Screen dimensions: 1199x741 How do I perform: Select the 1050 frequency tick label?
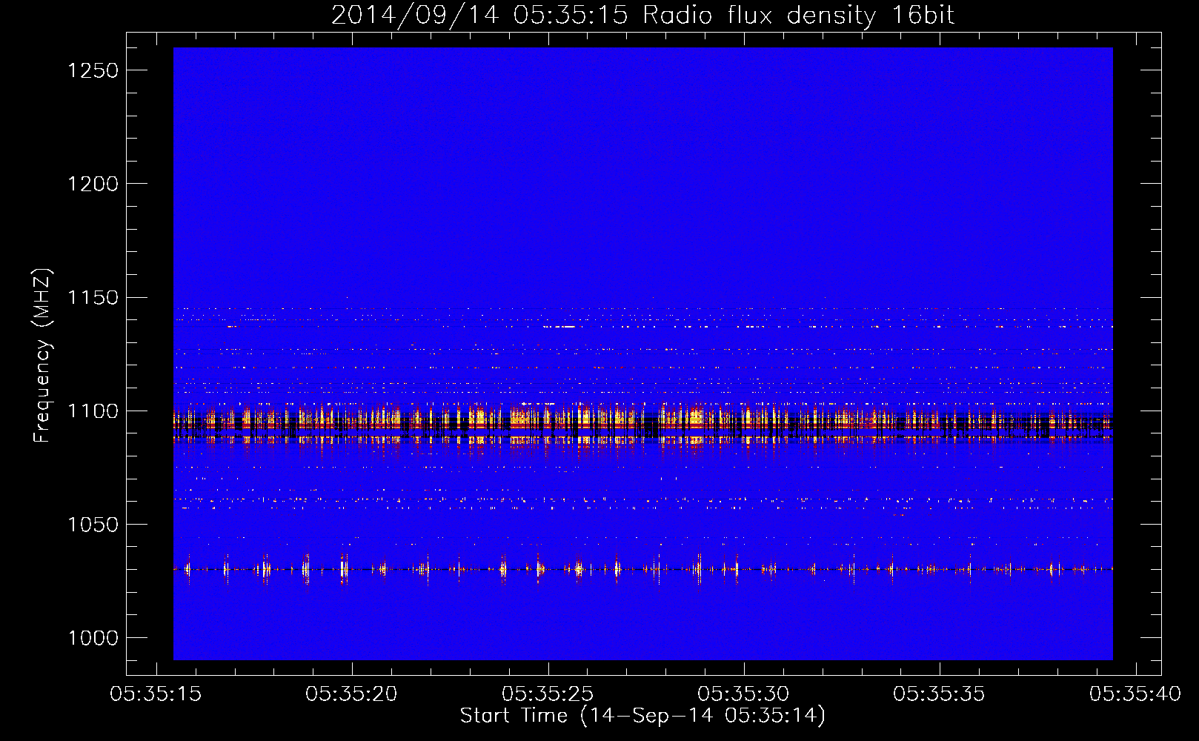(x=93, y=525)
